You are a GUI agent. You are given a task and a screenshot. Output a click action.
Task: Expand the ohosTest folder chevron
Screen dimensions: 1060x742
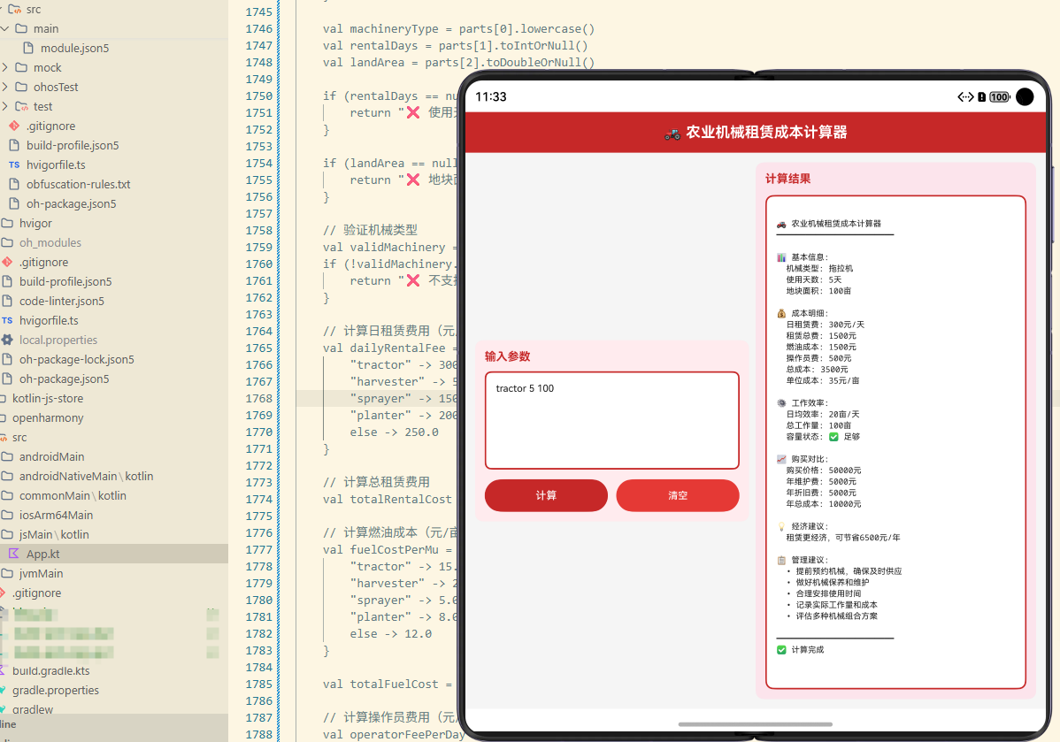pyautogui.click(x=4, y=88)
